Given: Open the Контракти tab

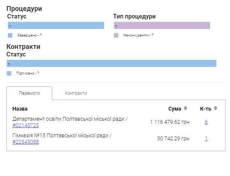Looking at the screenshot, I should (76, 93).
